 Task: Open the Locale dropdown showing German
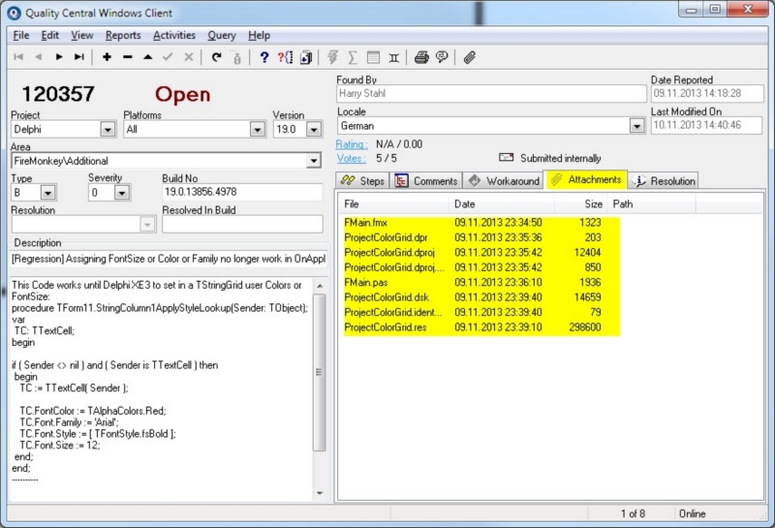637,126
